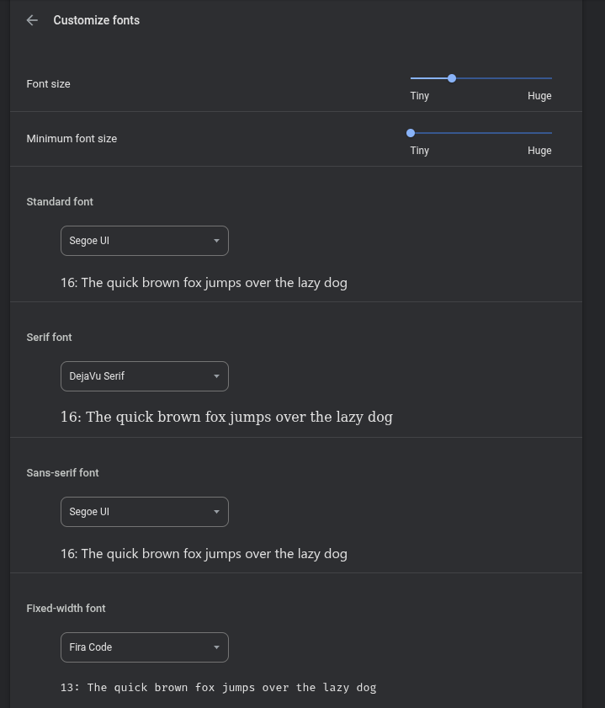This screenshot has height=708, width=605.
Task: Click the Fixed-width font section heading
Action: (66, 609)
